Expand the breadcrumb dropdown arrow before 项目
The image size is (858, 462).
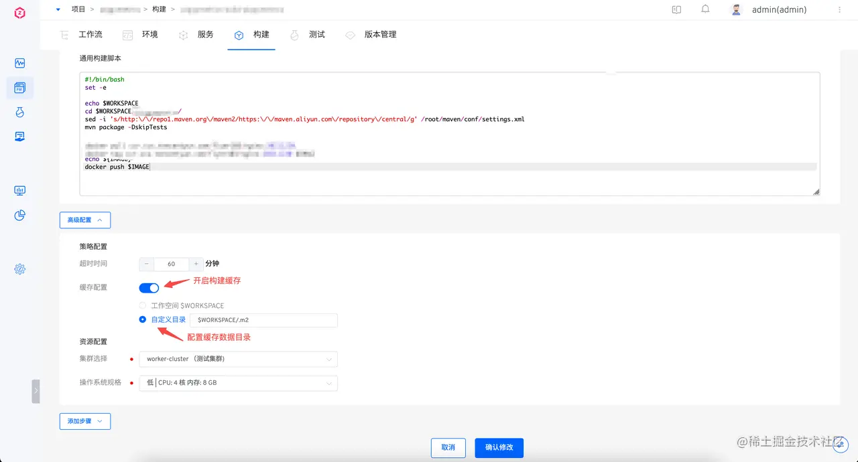click(58, 9)
